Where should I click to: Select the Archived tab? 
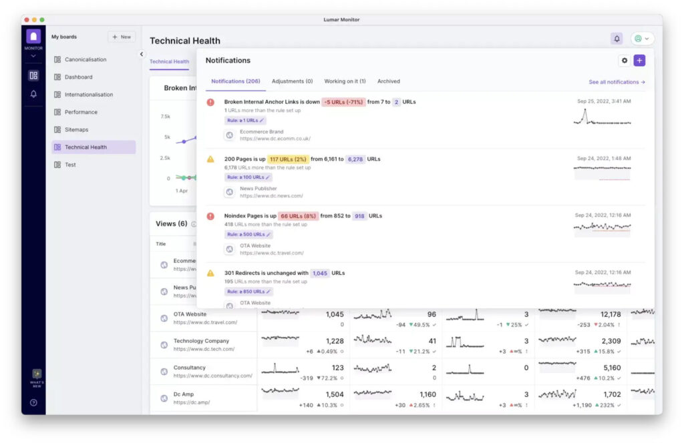tap(388, 81)
